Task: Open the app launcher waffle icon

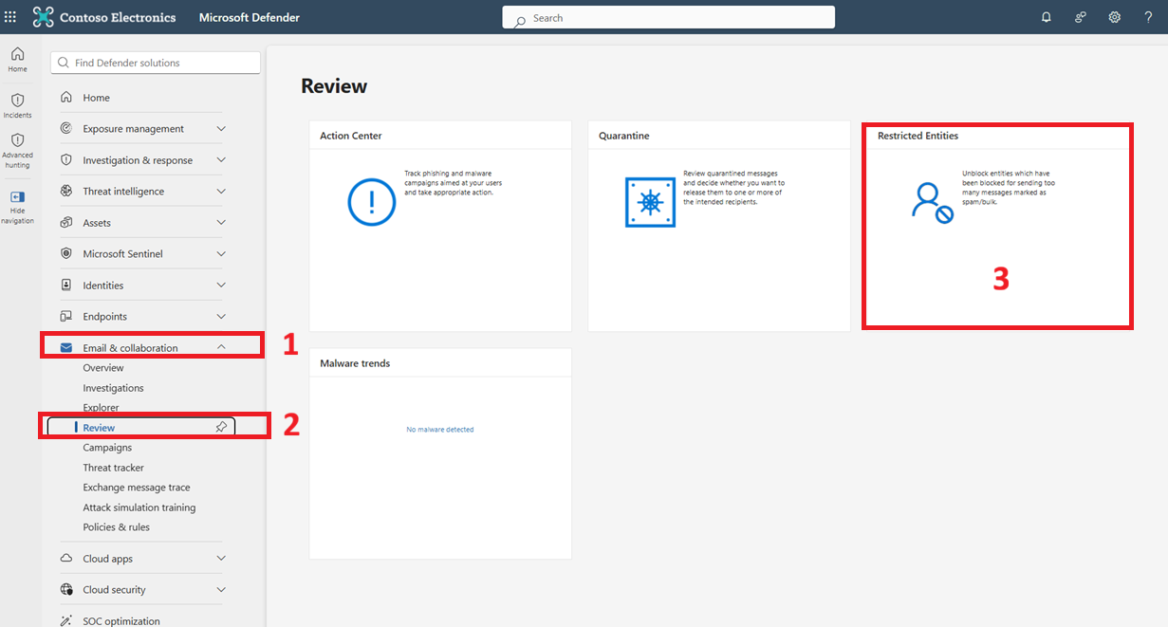Action: 10,17
